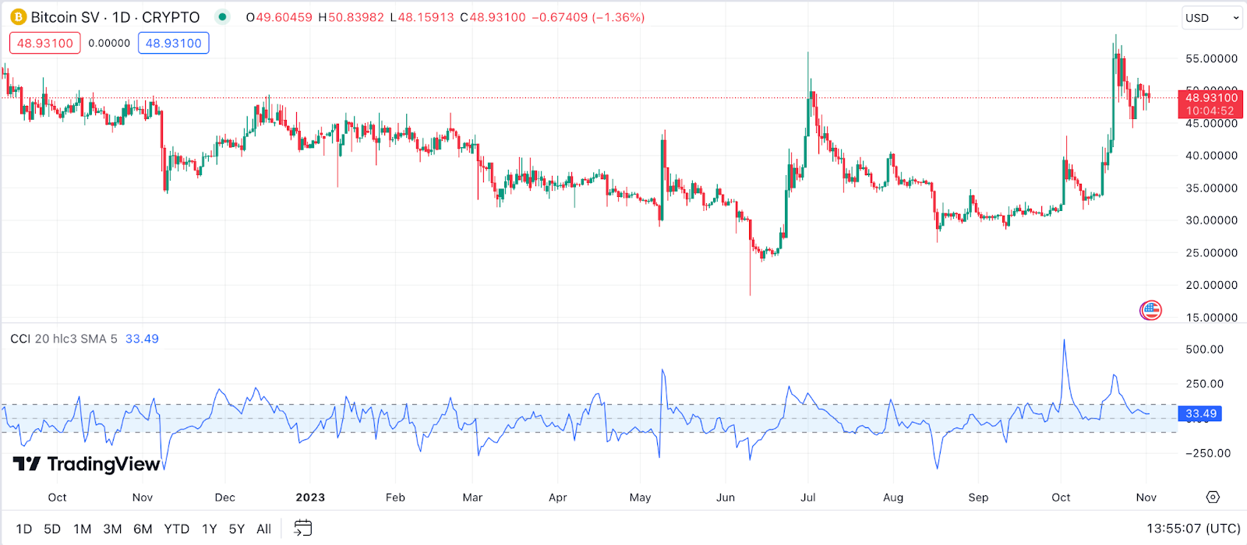This screenshot has height=545, width=1247.
Task: Open chart settings gear icon
Action: pyautogui.click(x=1213, y=497)
